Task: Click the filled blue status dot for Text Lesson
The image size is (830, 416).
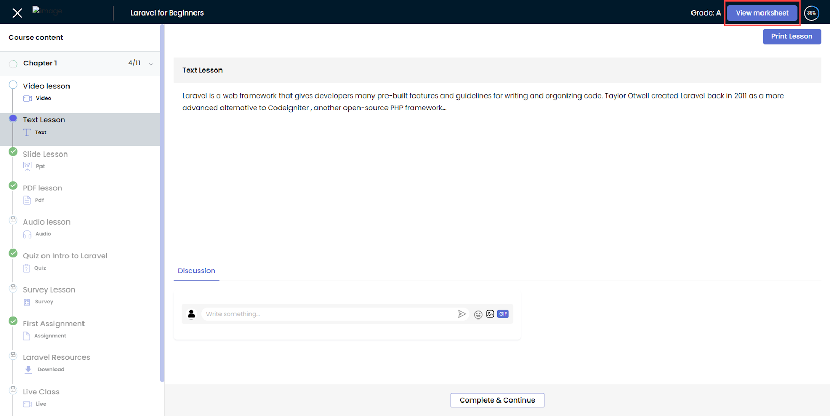Action: [x=13, y=118]
